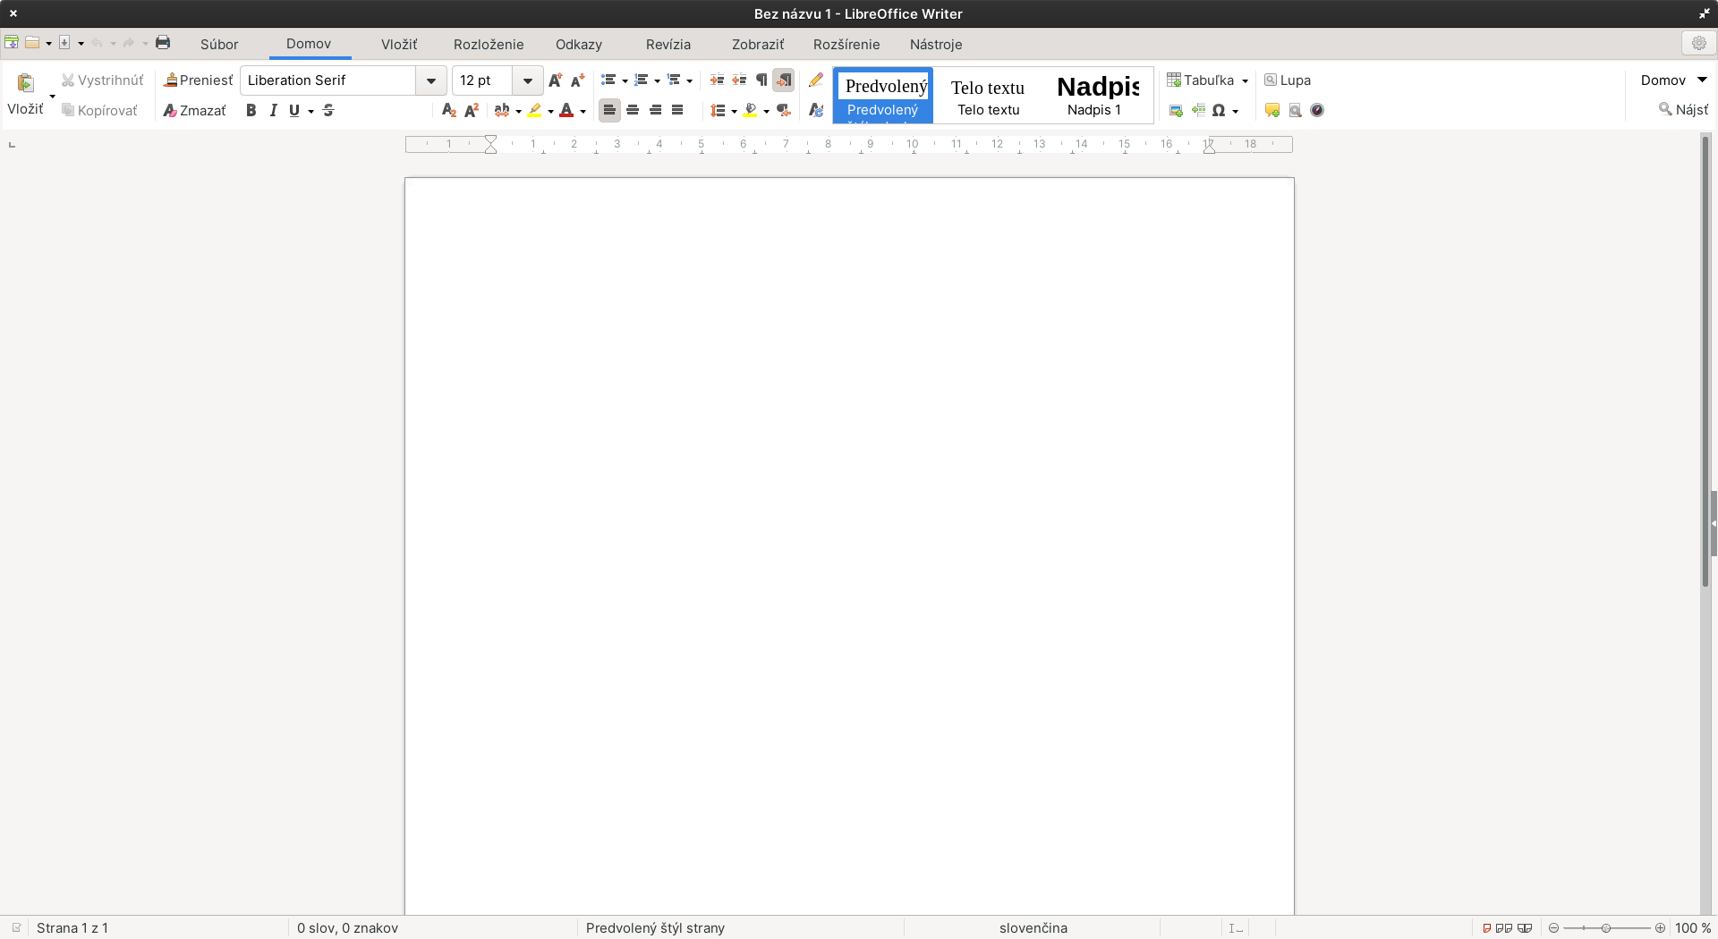
Task: Toggle italic text formatting
Action: [x=273, y=110]
